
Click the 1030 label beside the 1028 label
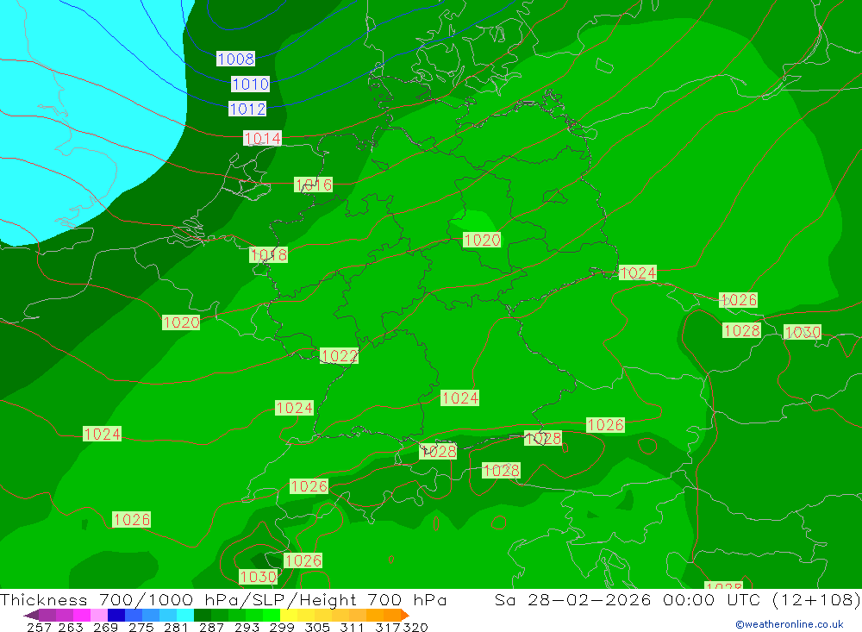[x=803, y=332]
